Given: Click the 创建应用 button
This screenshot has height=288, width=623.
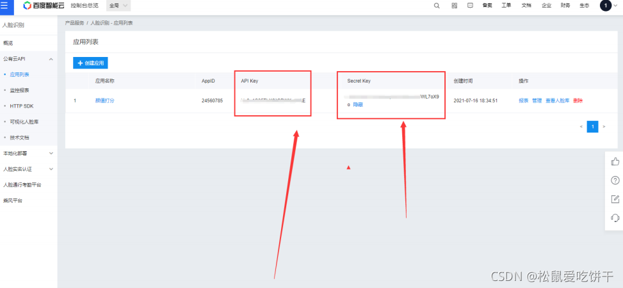Looking at the screenshot, I should click(90, 63).
